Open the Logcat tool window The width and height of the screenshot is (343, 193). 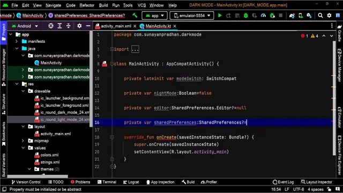pyautogui.click(x=131, y=182)
